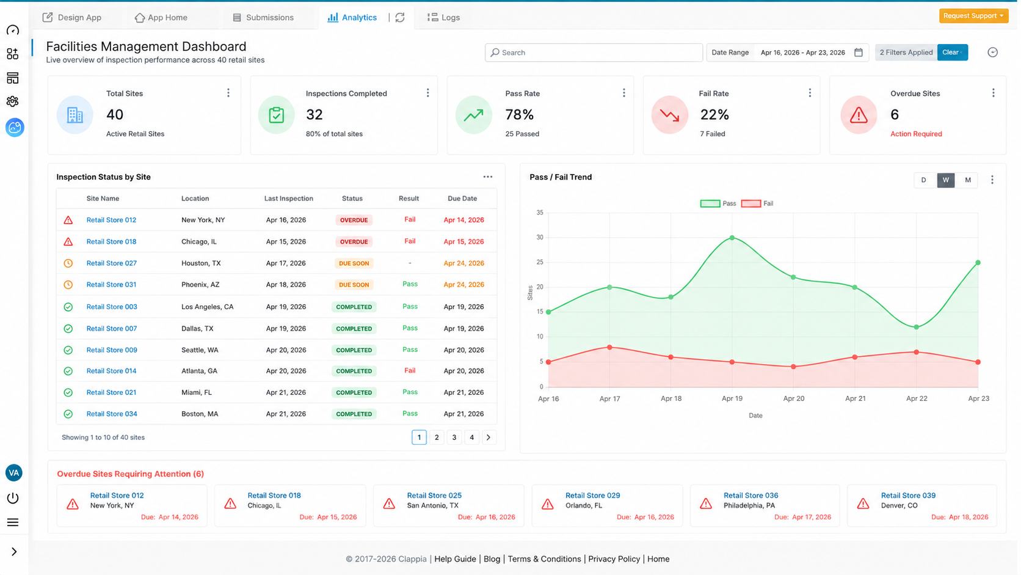1021x575 pixels.
Task: Expand the sidebar with the arrow
Action: click(13, 552)
